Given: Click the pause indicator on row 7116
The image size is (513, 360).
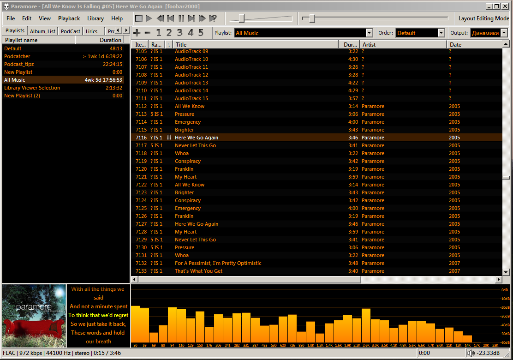Looking at the screenshot, I should click(x=169, y=138).
